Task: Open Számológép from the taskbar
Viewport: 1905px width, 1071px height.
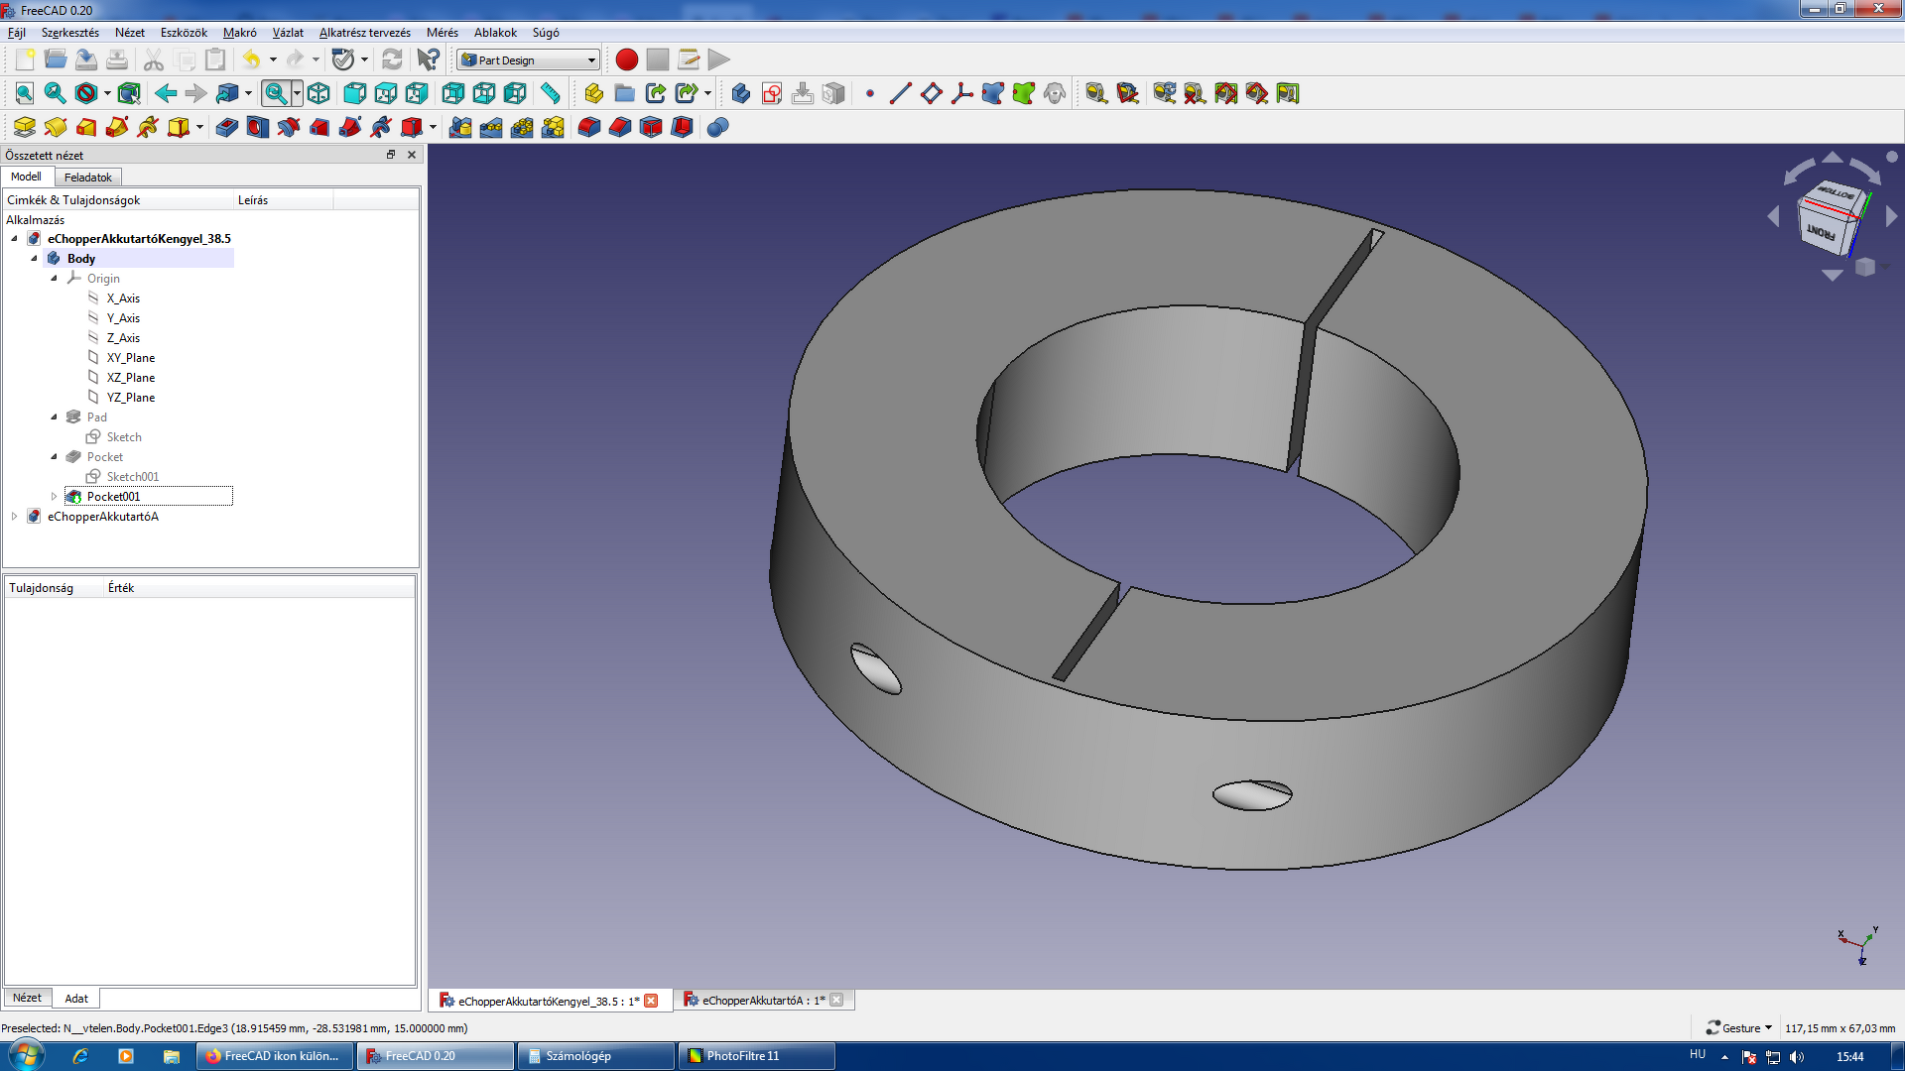Action: click(595, 1056)
